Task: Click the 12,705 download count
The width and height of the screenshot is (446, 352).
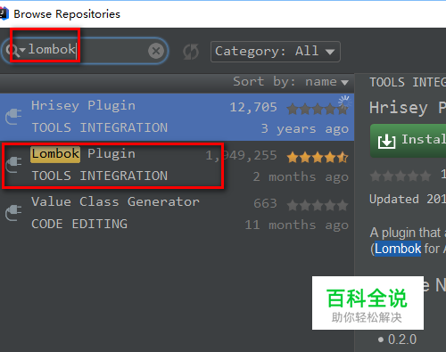Action: tap(253, 107)
